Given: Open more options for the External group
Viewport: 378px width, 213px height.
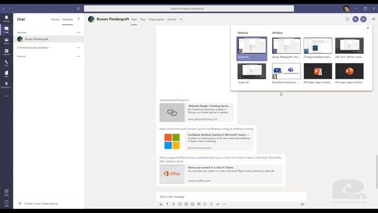Looking at the screenshot, I should tap(79, 56).
